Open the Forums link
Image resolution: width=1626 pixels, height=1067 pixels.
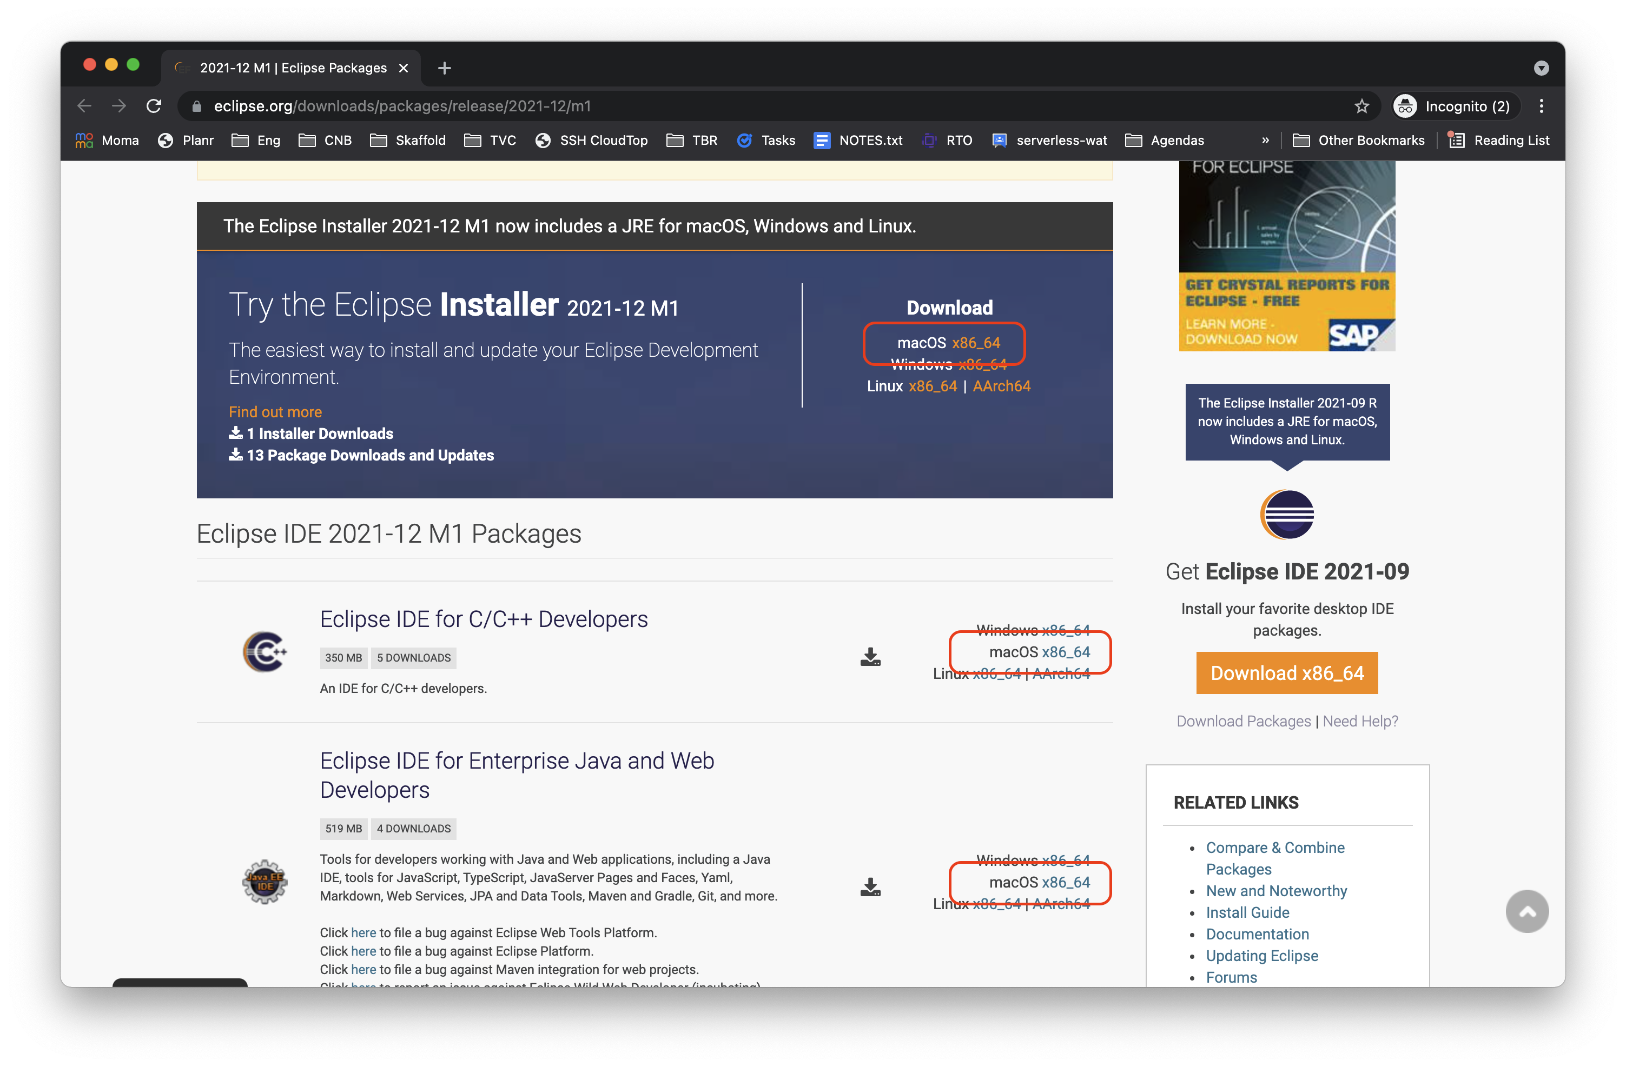point(1231,978)
